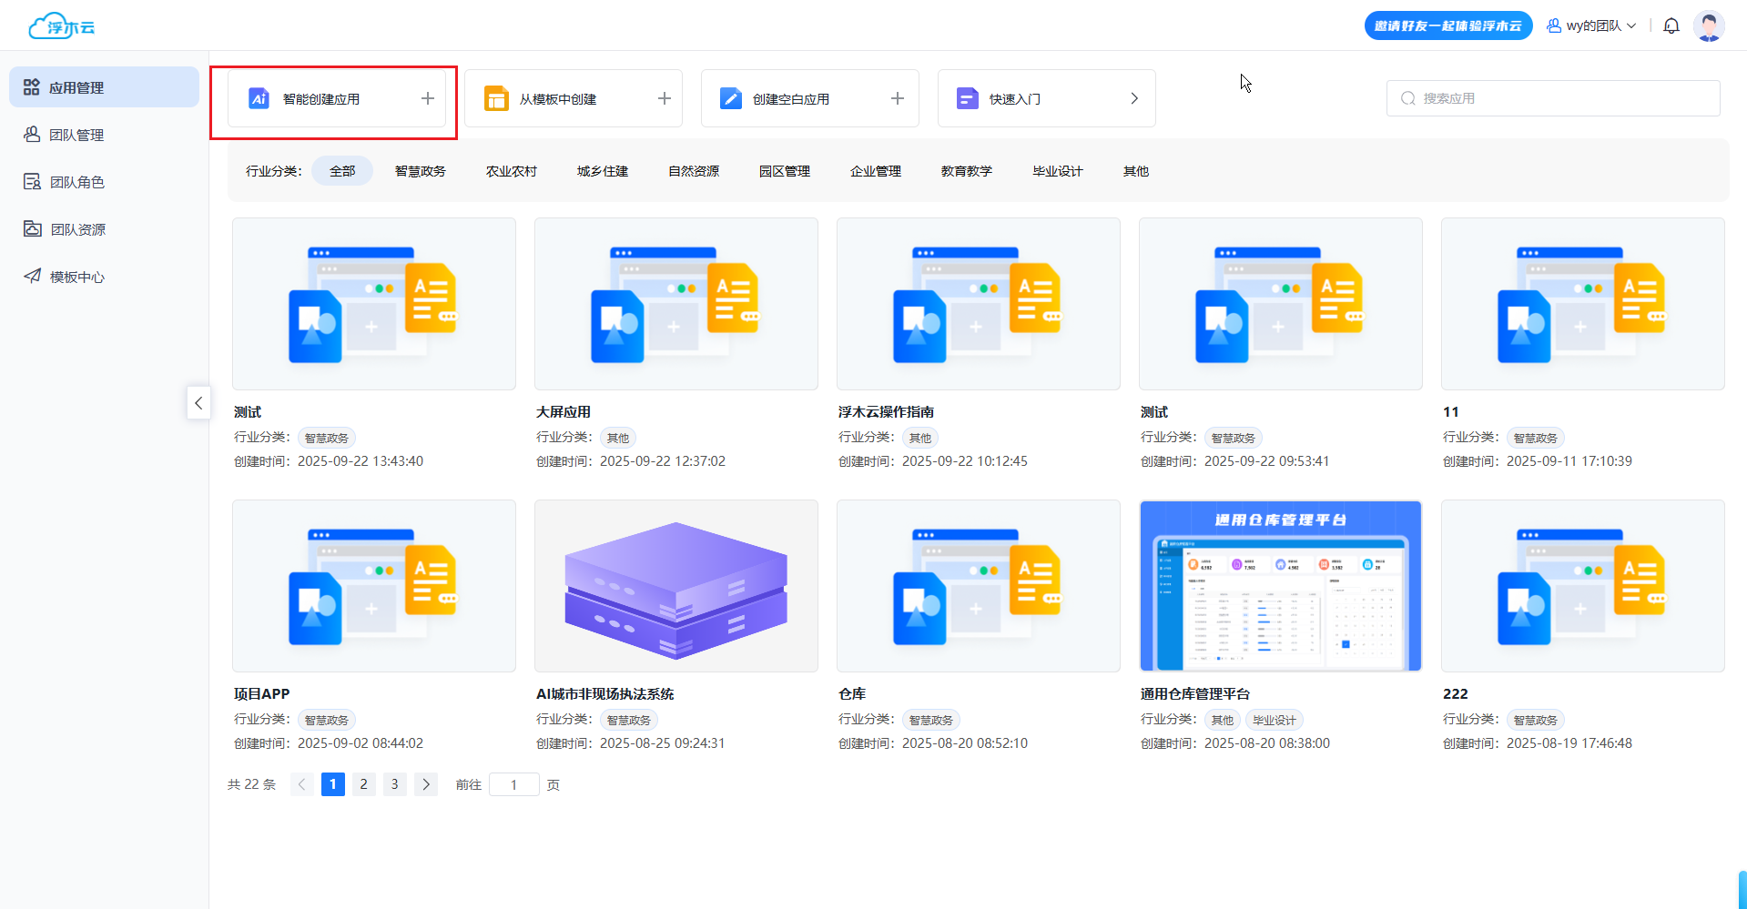This screenshot has width=1747, height=909.
Task: Click the notification bell icon
Action: click(x=1671, y=25)
